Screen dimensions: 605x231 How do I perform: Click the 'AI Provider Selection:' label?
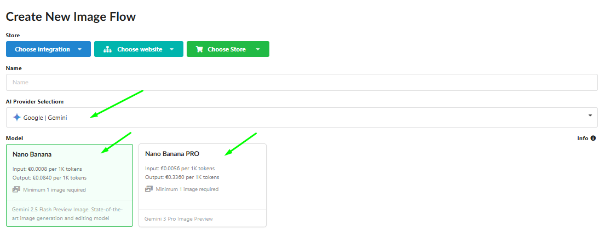coord(34,101)
